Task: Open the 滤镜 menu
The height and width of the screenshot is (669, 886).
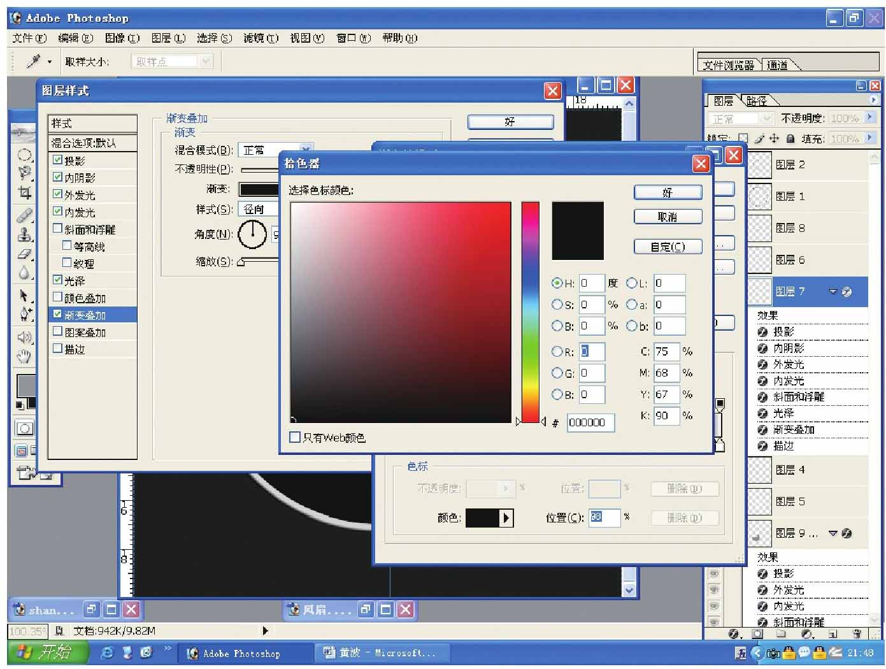Action: click(x=261, y=38)
